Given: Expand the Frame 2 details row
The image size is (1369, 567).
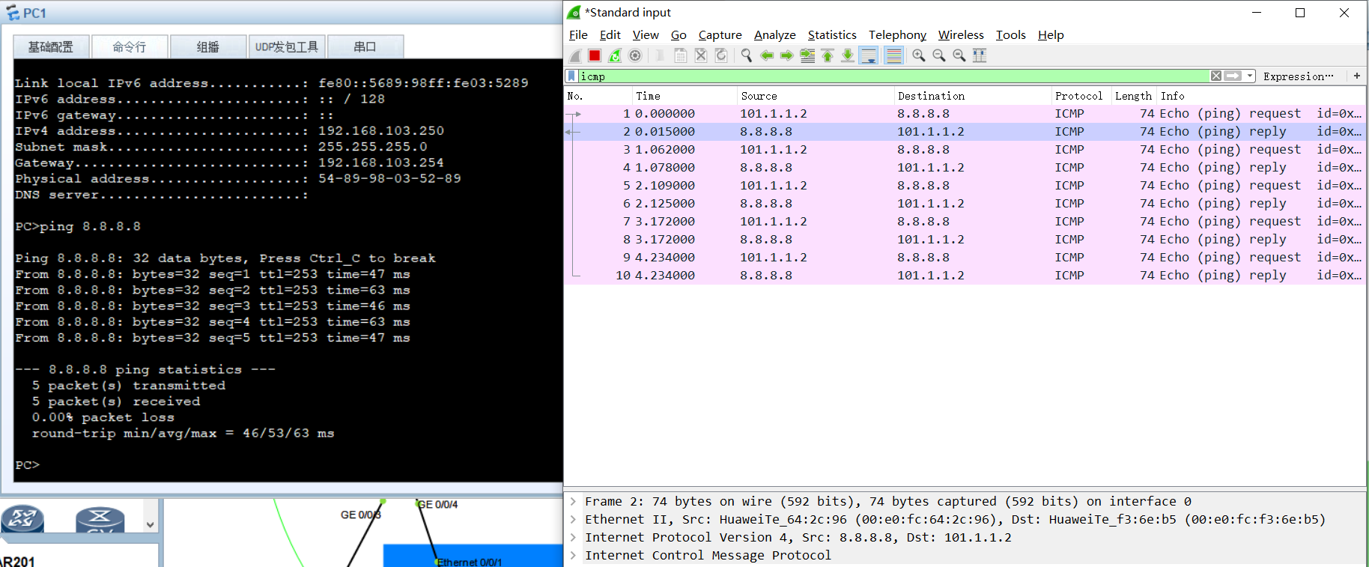Looking at the screenshot, I should point(573,501).
